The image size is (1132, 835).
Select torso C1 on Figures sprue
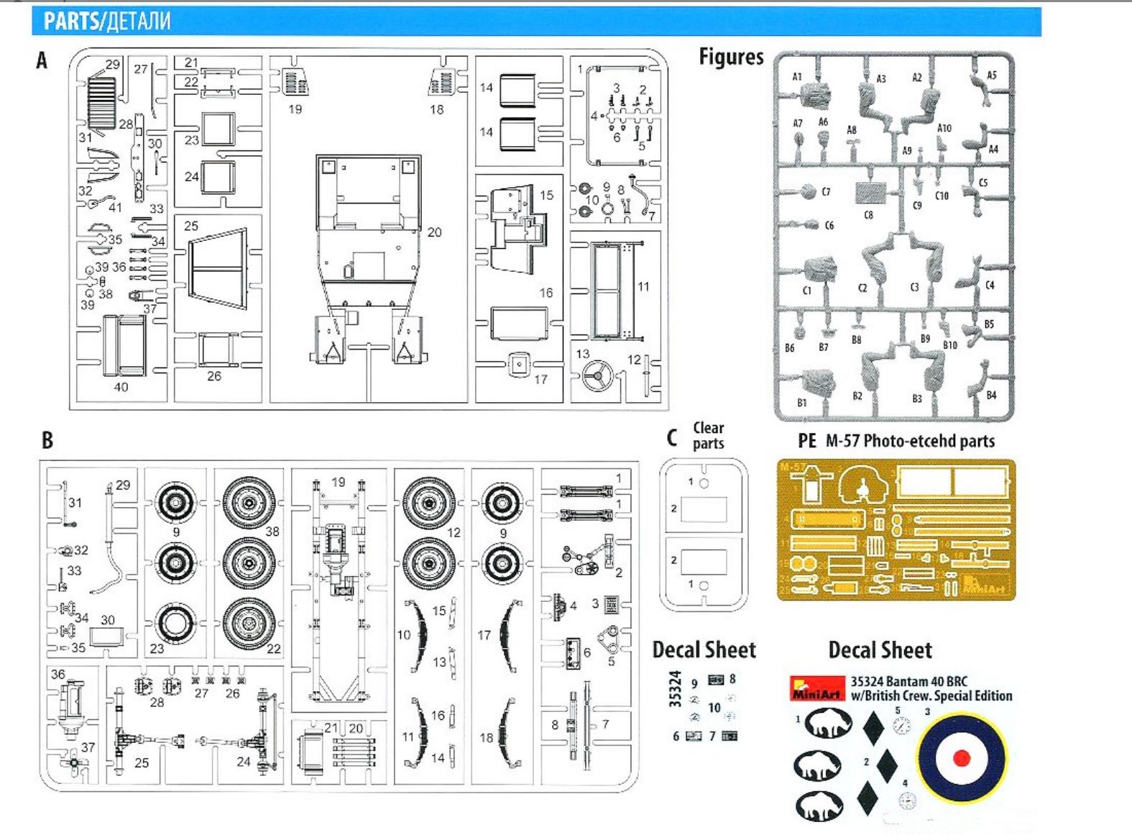coord(819,269)
